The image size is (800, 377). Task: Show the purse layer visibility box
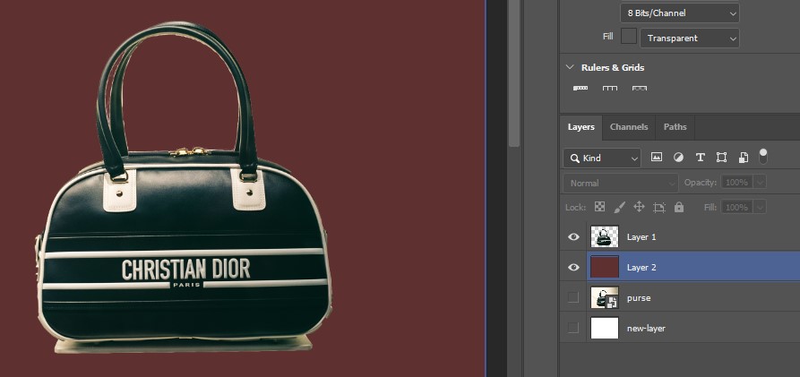[x=573, y=297]
